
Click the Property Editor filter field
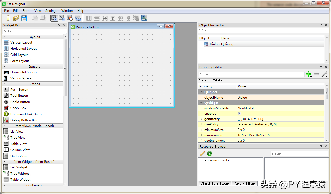point(252,74)
